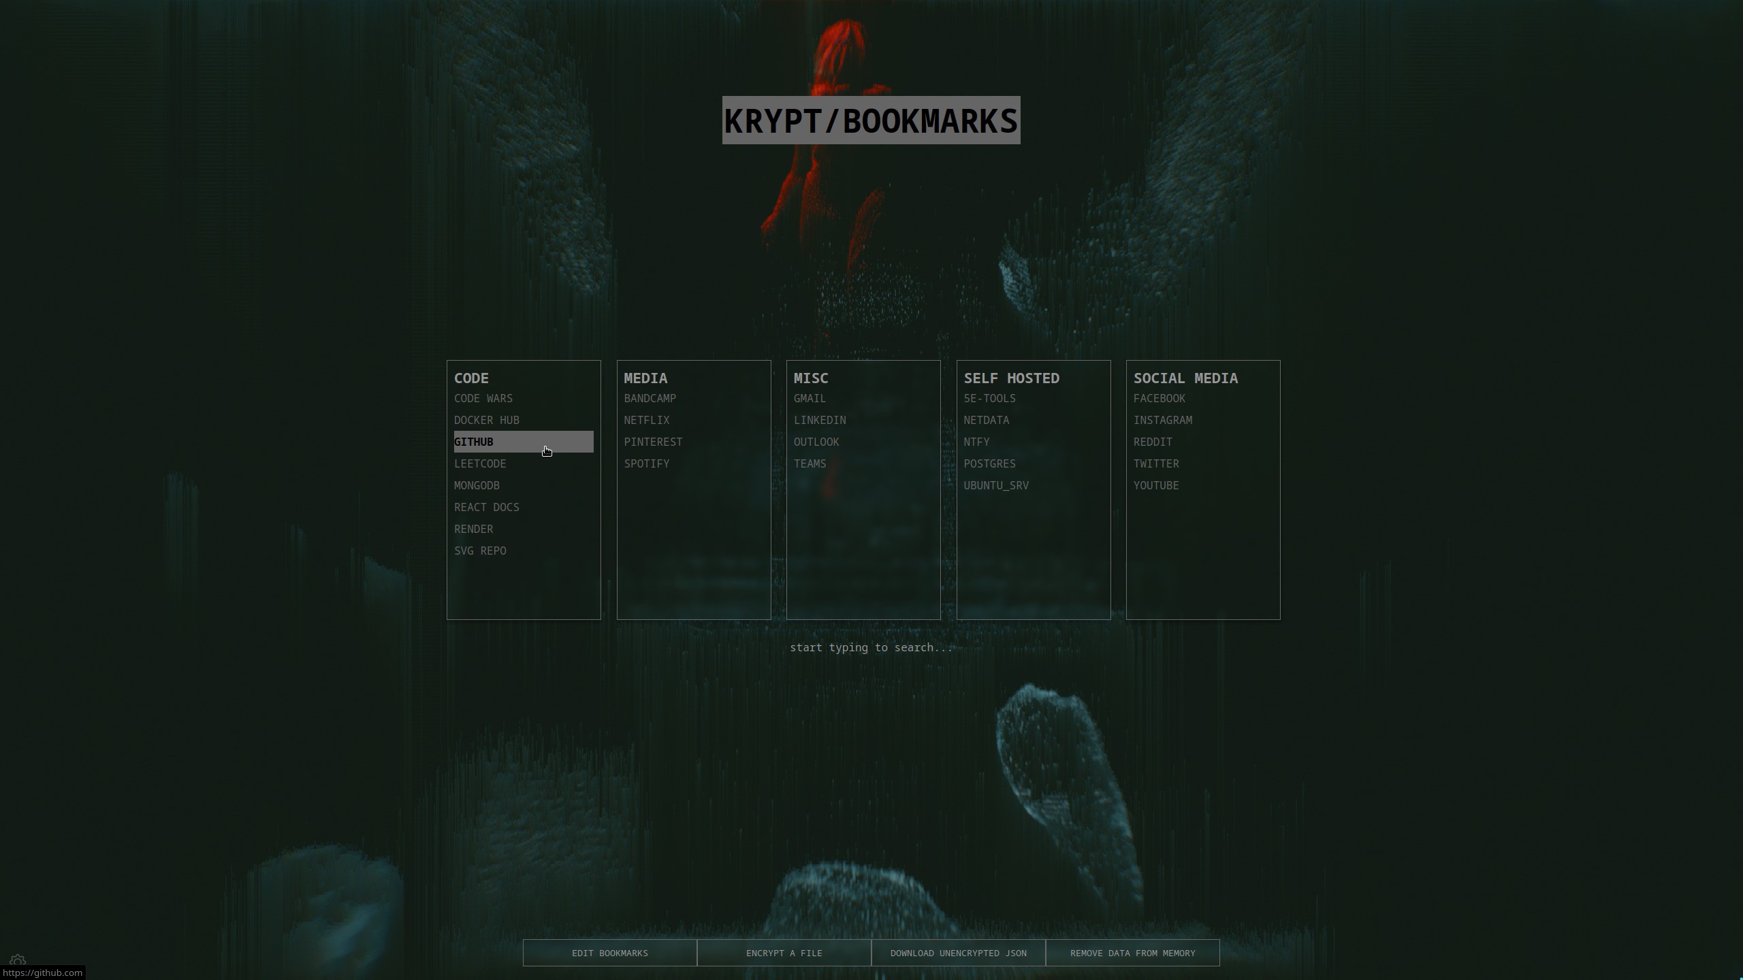Click the search input prompt text
Viewport: 1743px width, 980px height.
point(870,647)
